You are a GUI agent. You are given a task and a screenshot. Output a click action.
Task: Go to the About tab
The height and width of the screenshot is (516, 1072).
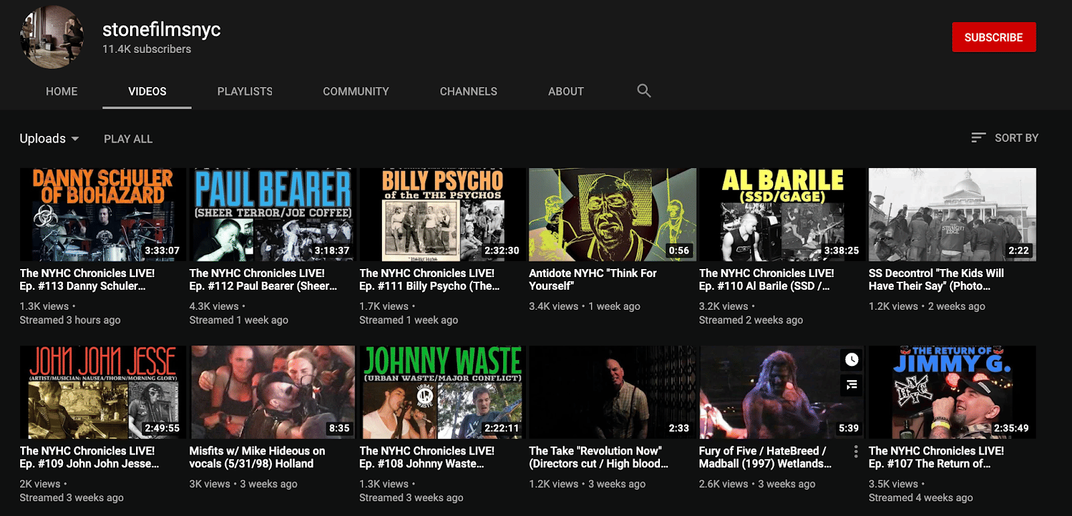click(565, 92)
